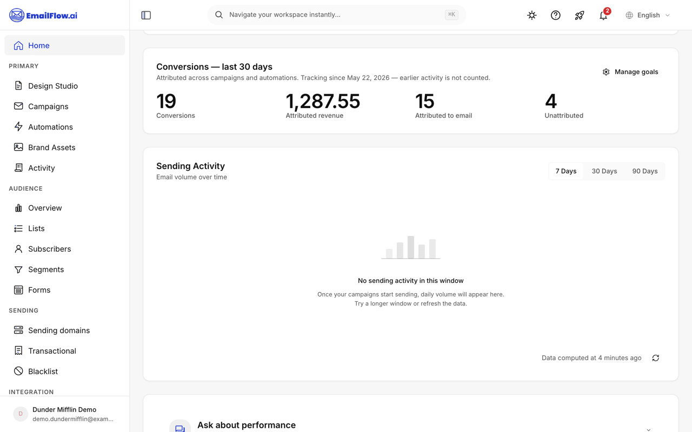Click the Transactional receipt icon
The width and height of the screenshot is (692, 432).
pyautogui.click(x=18, y=351)
